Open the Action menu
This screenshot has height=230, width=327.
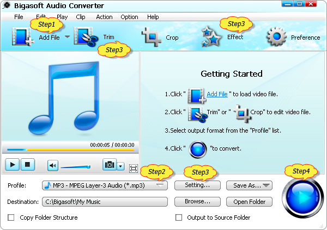104,17
